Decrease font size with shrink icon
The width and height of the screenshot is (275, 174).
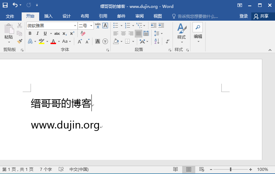click(x=87, y=41)
